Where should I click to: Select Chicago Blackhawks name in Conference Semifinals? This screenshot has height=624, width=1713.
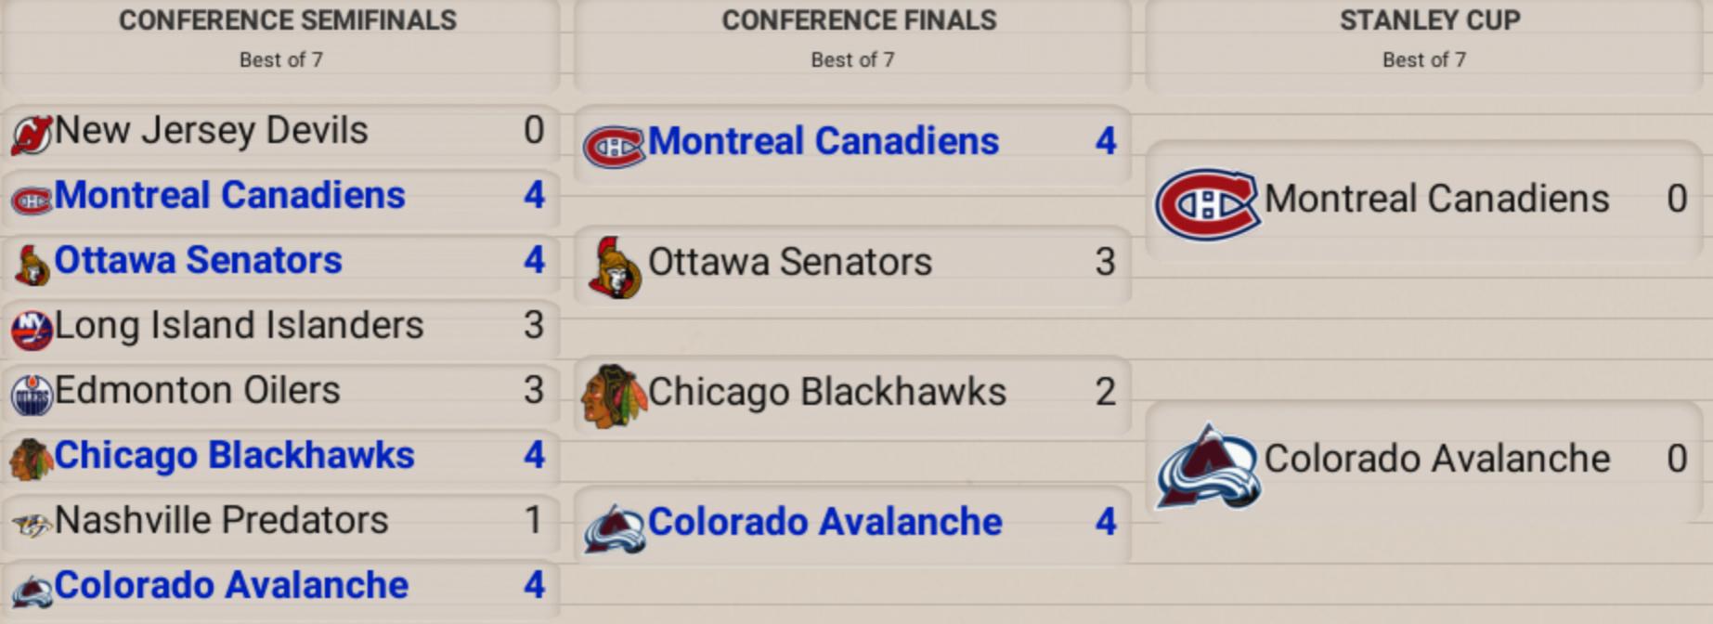(x=234, y=456)
